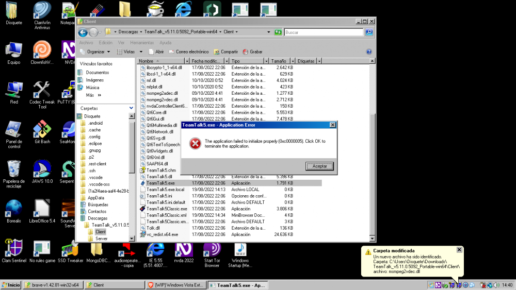Click Aceptar in the error dialog
The height and width of the screenshot is (290, 516).
click(x=319, y=166)
